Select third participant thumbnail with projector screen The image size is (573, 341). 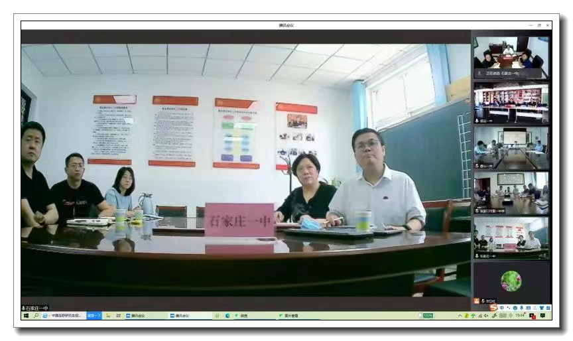[x=511, y=147]
